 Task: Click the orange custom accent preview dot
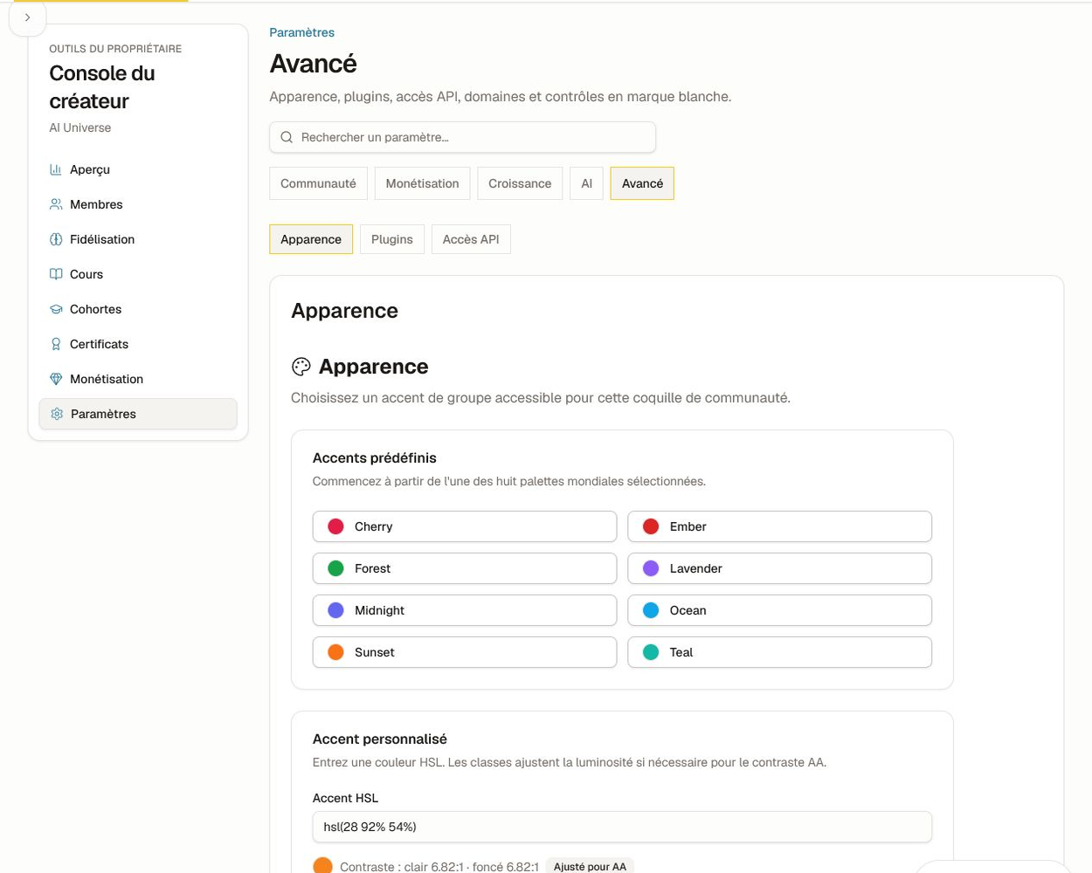(x=322, y=866)
